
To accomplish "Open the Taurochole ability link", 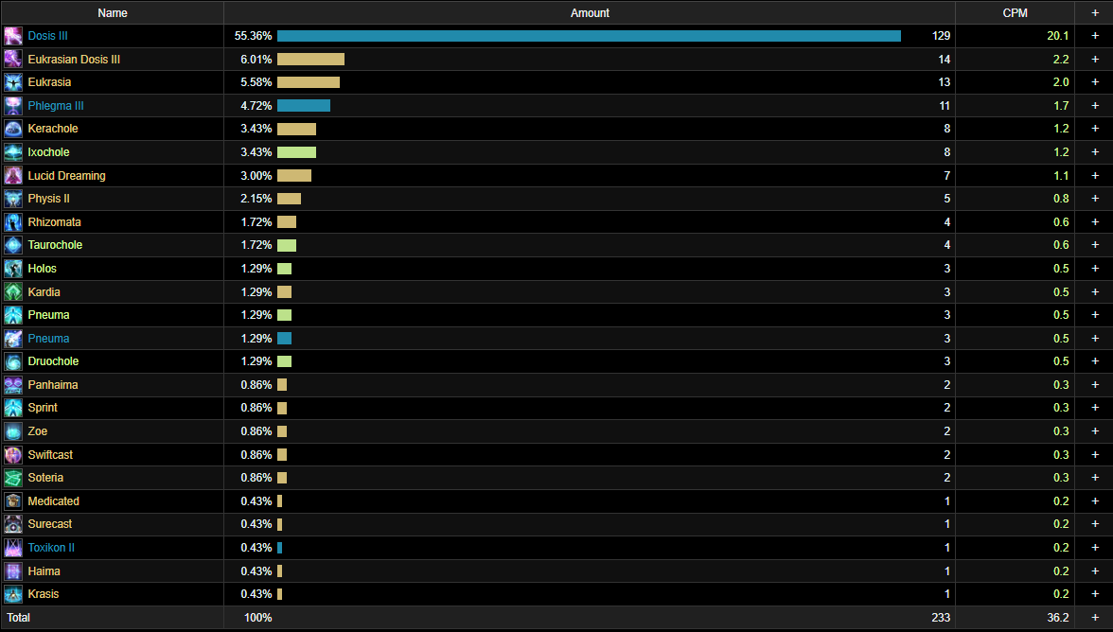I will [55, 245].
